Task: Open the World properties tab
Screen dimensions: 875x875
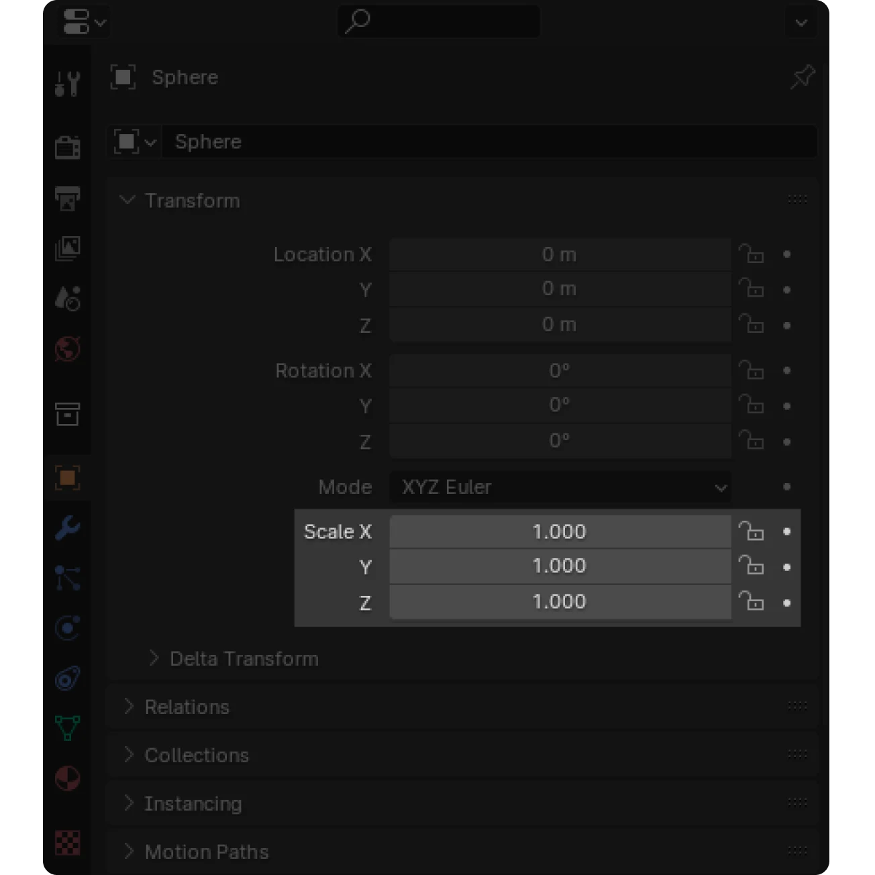Action: pyautogui.click(x=67, y=349)
